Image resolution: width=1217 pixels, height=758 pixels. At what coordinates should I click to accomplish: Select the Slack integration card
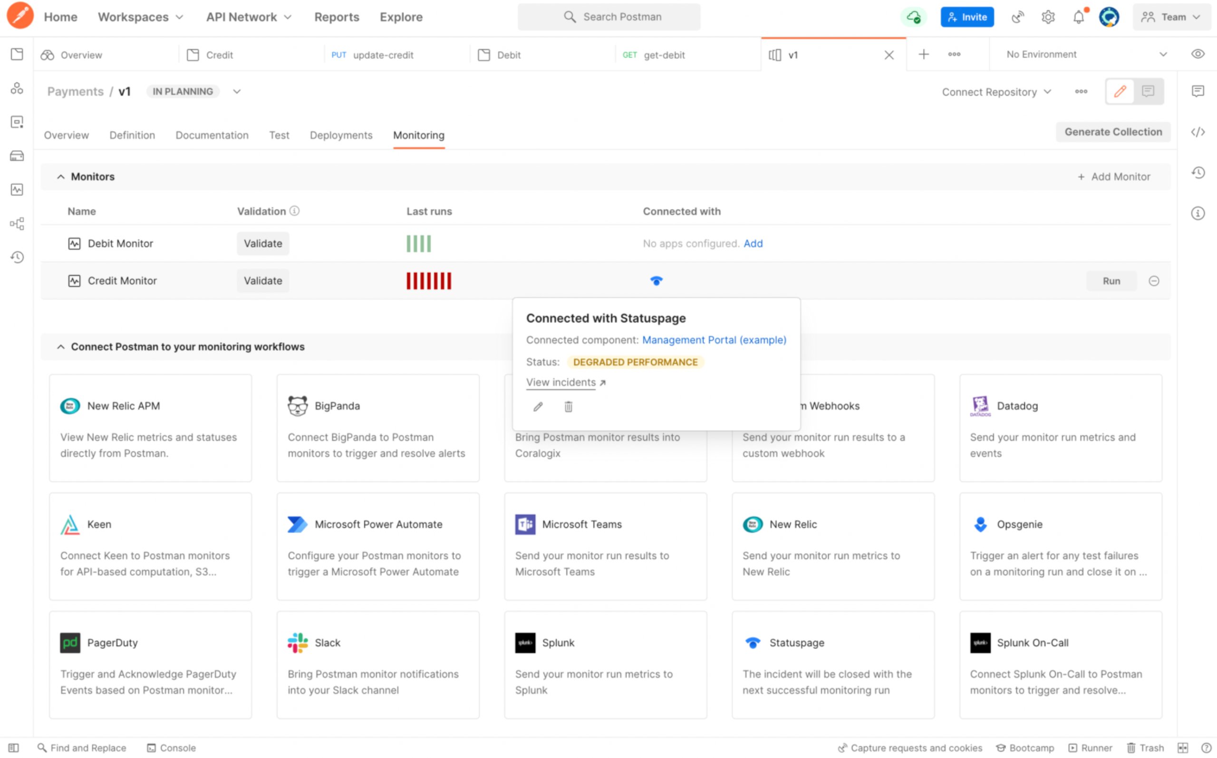click(378, 665)
